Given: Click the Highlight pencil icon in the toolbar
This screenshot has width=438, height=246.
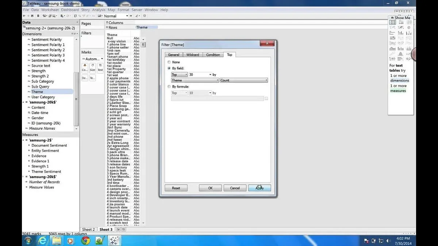Looking at the screenshot, I should 137,16.
